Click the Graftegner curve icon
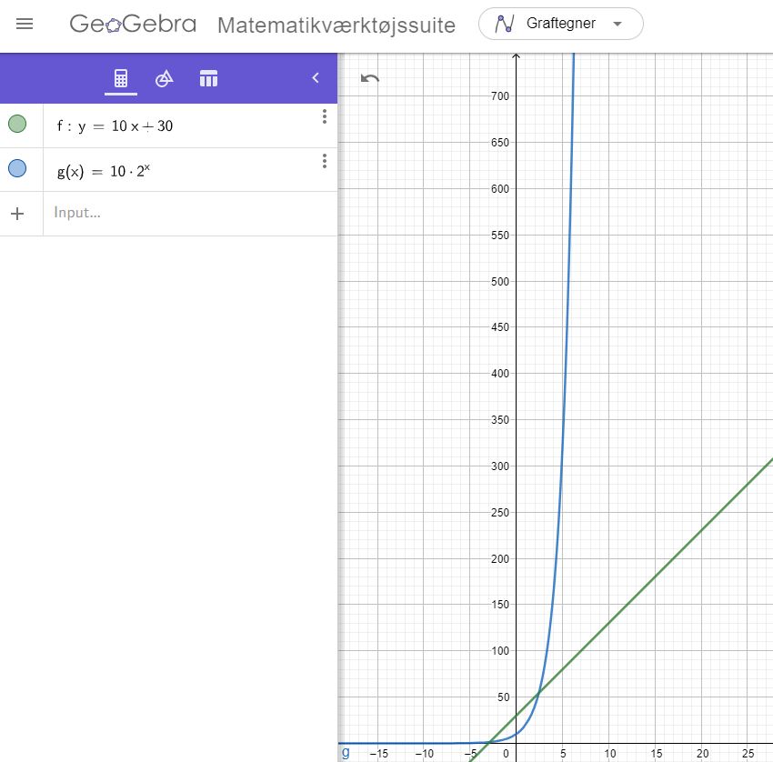The width and height of the screenshot is (773, 762). (505, 24)
